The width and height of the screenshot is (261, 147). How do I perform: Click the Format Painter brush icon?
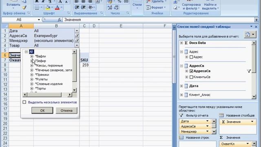coord(24,7)
